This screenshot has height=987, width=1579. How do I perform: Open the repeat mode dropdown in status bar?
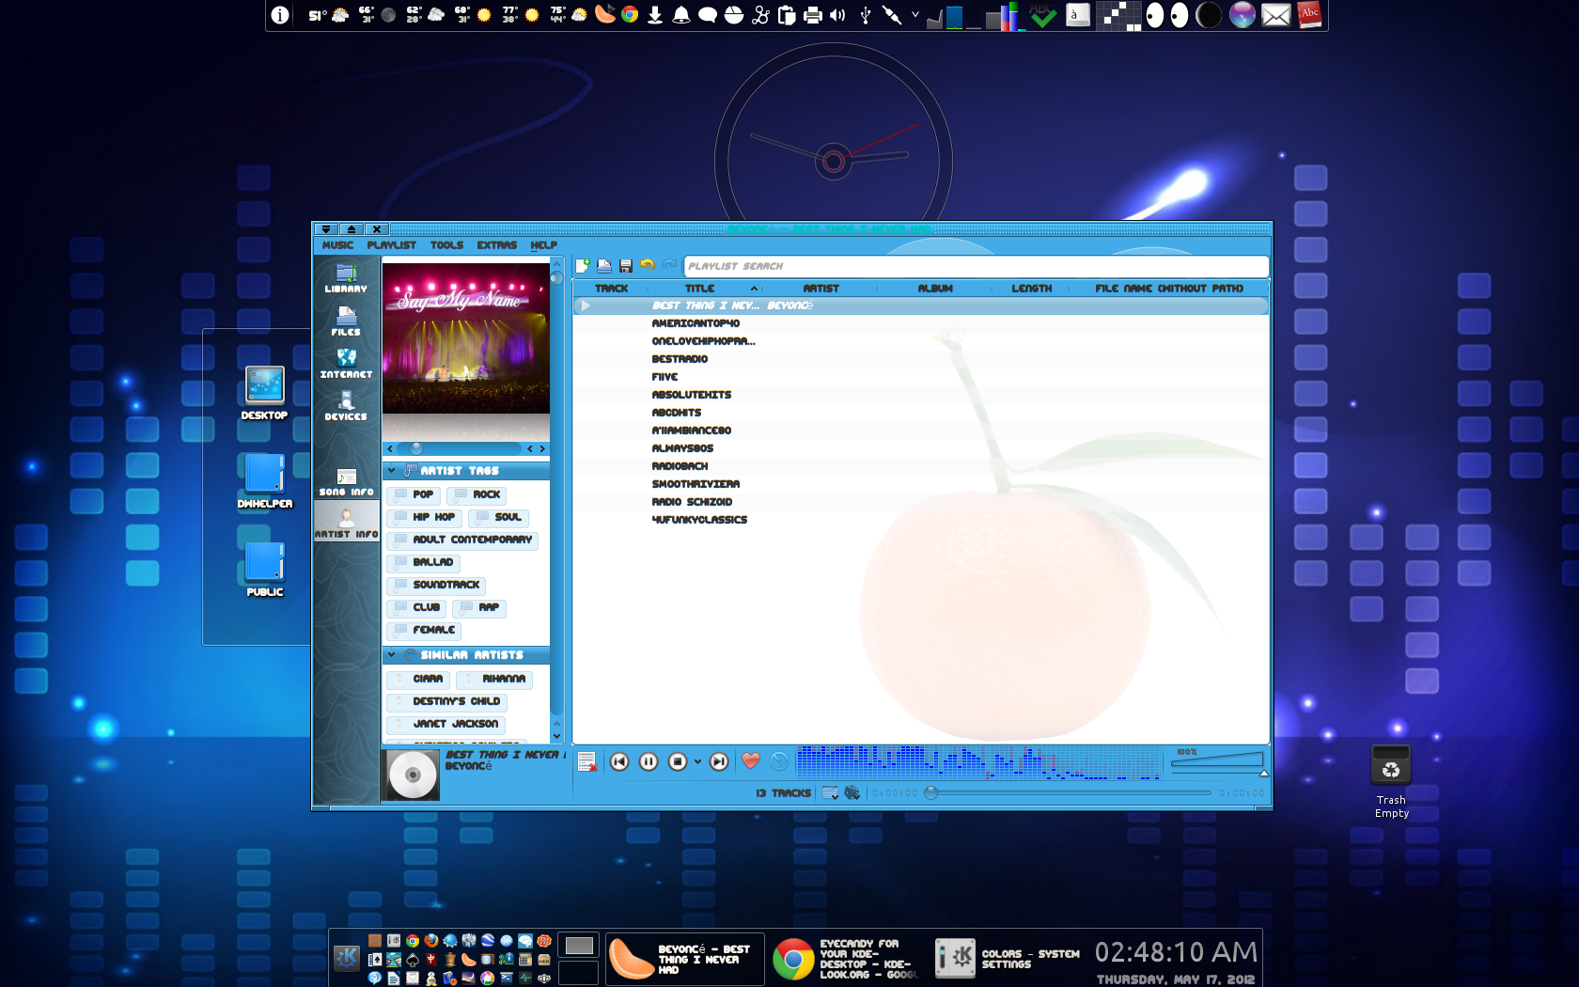click(x=831, y=792)
